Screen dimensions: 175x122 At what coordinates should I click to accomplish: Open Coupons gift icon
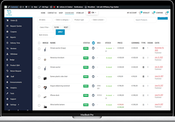[x=7, y=32]
